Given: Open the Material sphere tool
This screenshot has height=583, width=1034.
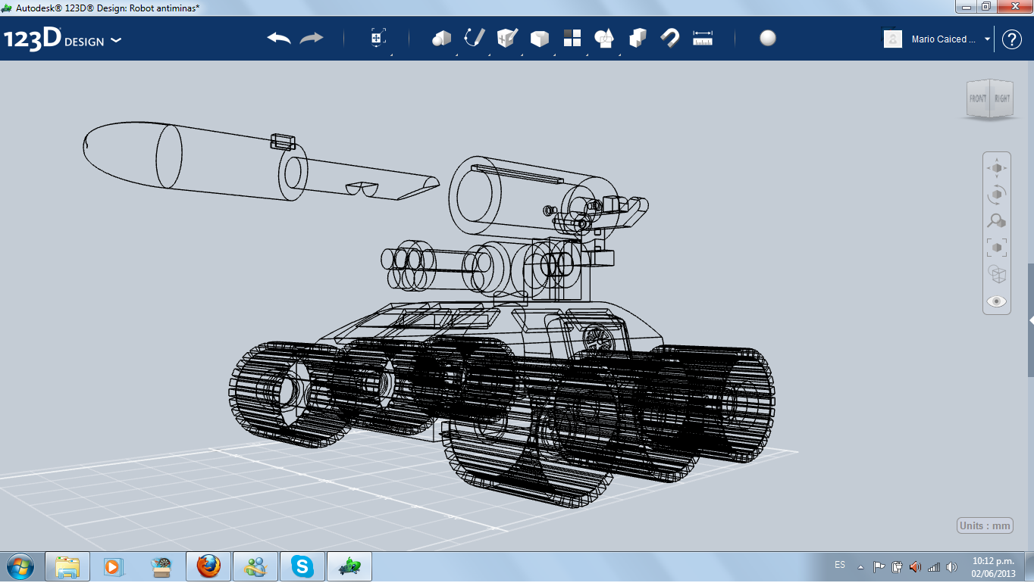Looking at the screenshot, I should tap(768, 38).
